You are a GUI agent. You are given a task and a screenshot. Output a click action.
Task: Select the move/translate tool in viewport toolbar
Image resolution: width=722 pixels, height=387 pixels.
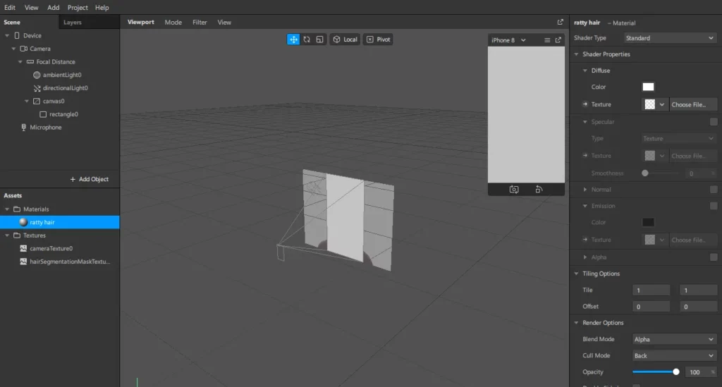(293, 39)
